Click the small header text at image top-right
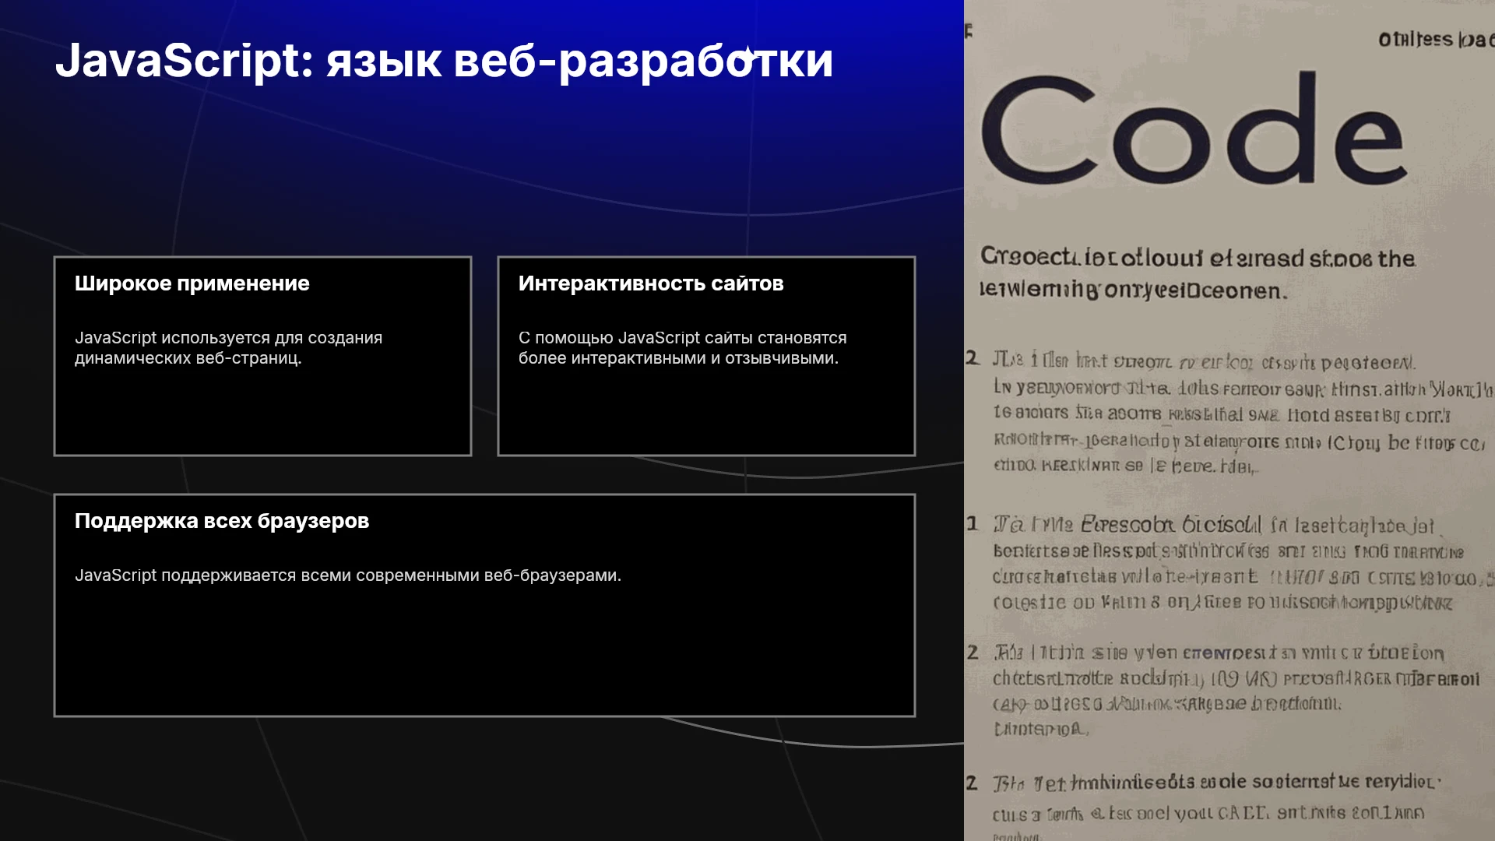 [1434, 39]
